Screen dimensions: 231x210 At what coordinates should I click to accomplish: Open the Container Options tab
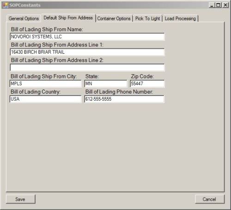(x=114, y=19)
